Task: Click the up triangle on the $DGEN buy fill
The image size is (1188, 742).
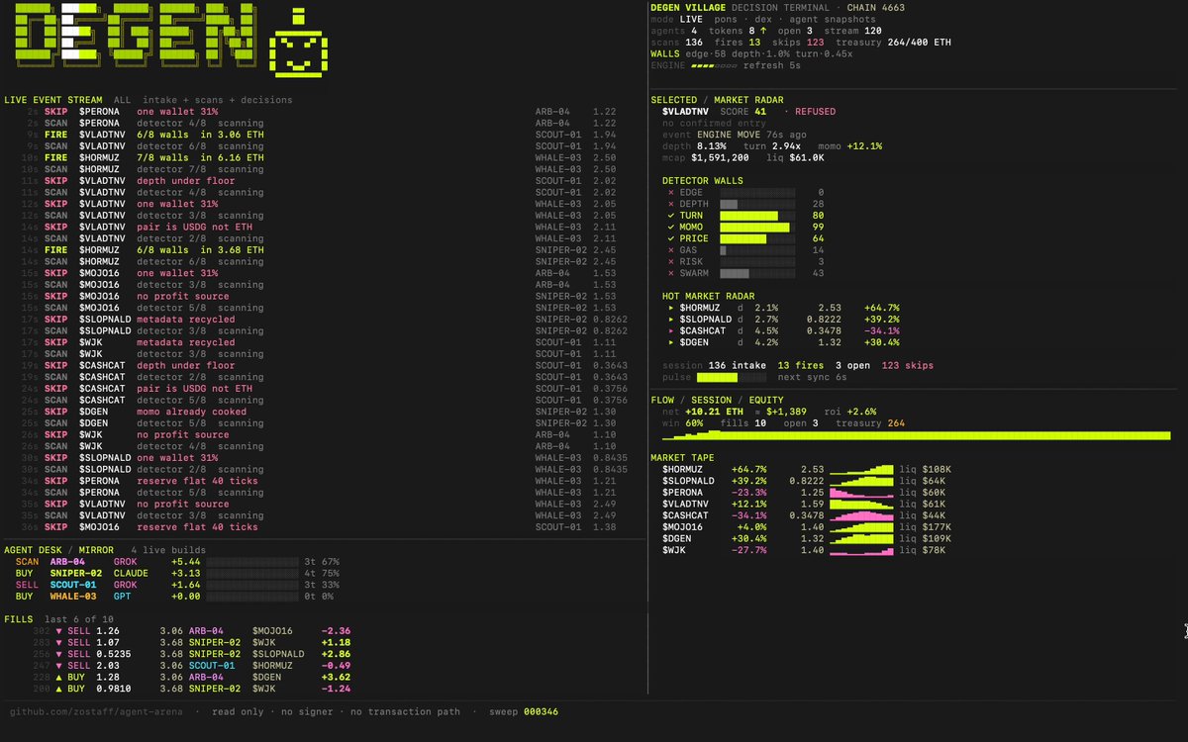Action: pos(59,677)
